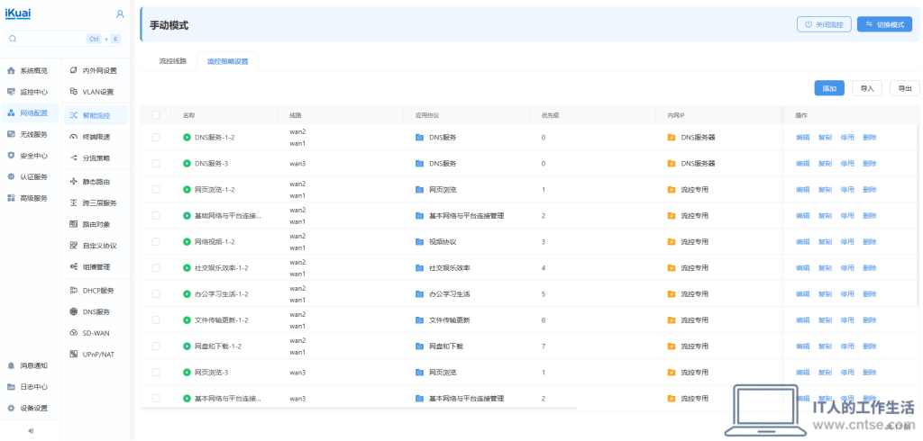Open 认证服务 in the sidebar
The height and width of the screenshot is (441, 923).
31,177
